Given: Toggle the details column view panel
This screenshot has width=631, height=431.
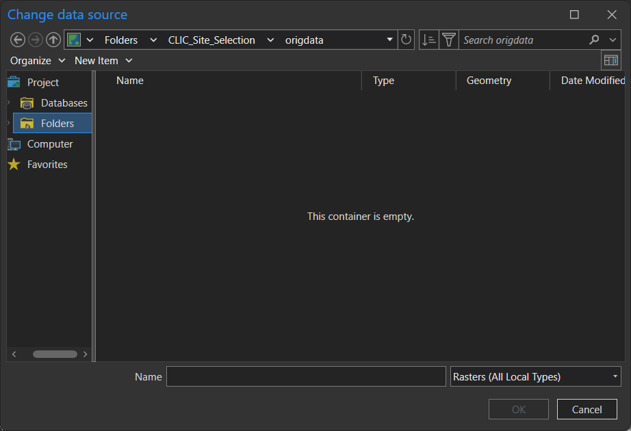Looking at the screenshot, I should 610,60.
